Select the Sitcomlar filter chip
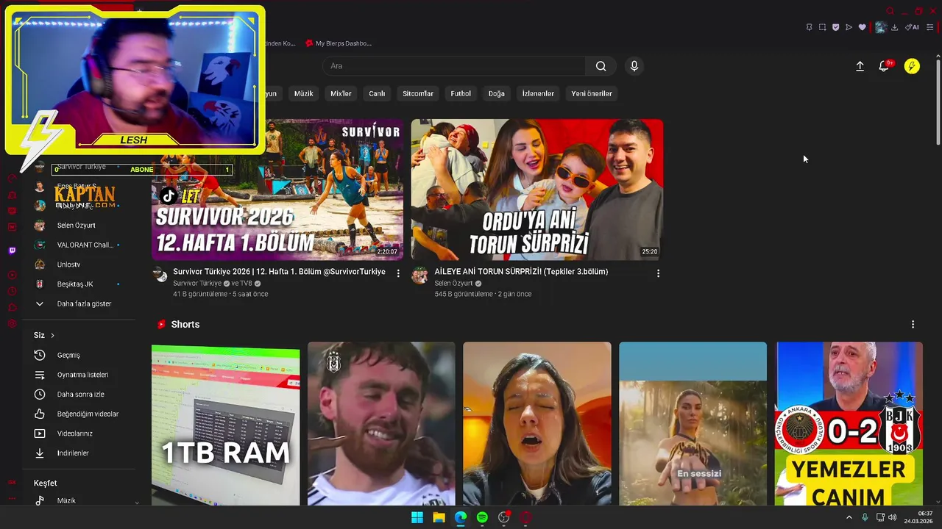The image size is (942, 529). (x=418, y=93)
